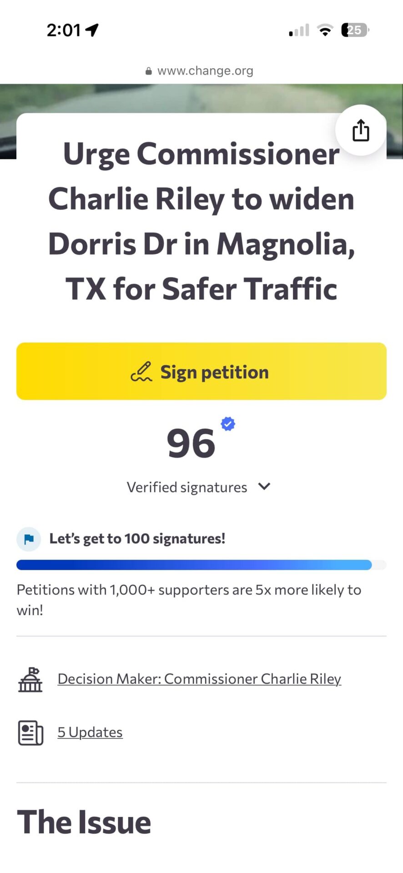Click the blue verified checkmark badge
Screen dimensions: 403x873
point(228,424)
